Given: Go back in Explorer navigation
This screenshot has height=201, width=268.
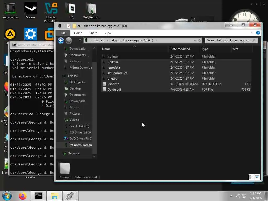Looking at the screenshot, I should (x=61, y=41).
